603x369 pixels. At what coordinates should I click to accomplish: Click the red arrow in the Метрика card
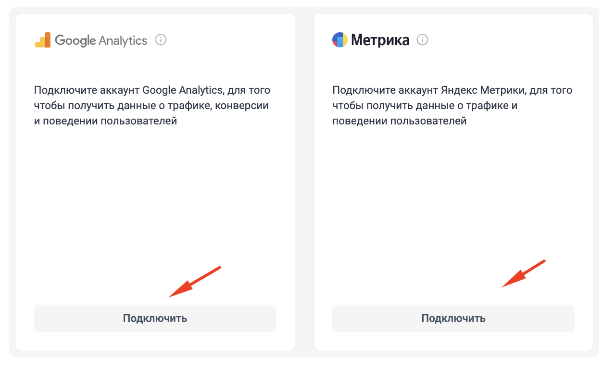tap(524, 274)
